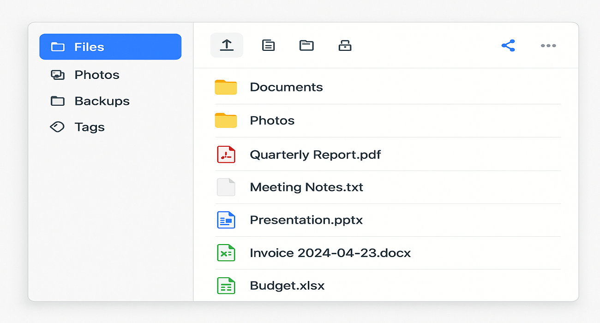Click the folder icon beside Files in sidebar
This screenshot has width=600, height=323.
point(58,47)
